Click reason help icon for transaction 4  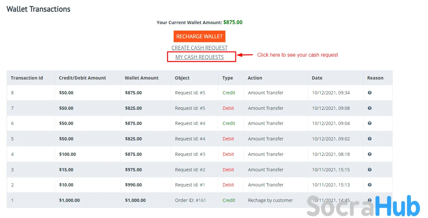369,154
